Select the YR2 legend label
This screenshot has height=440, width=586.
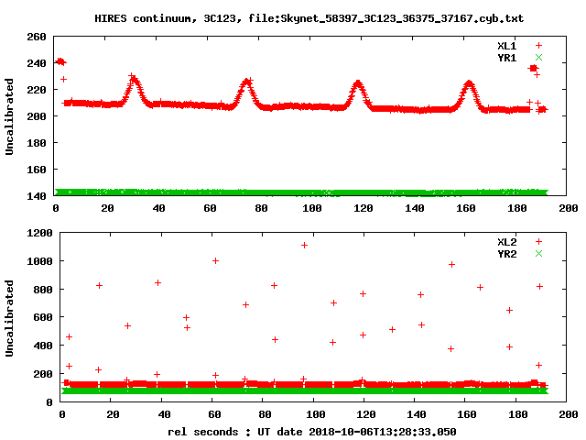coord(506,254)
